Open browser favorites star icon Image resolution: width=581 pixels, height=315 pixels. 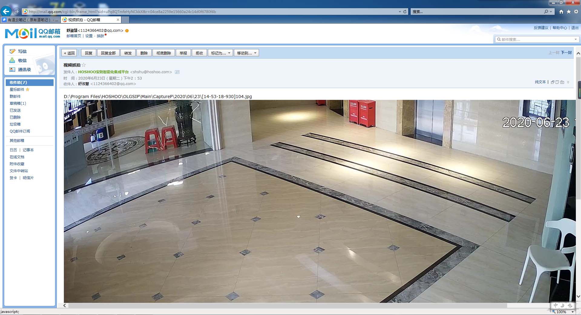569,11
